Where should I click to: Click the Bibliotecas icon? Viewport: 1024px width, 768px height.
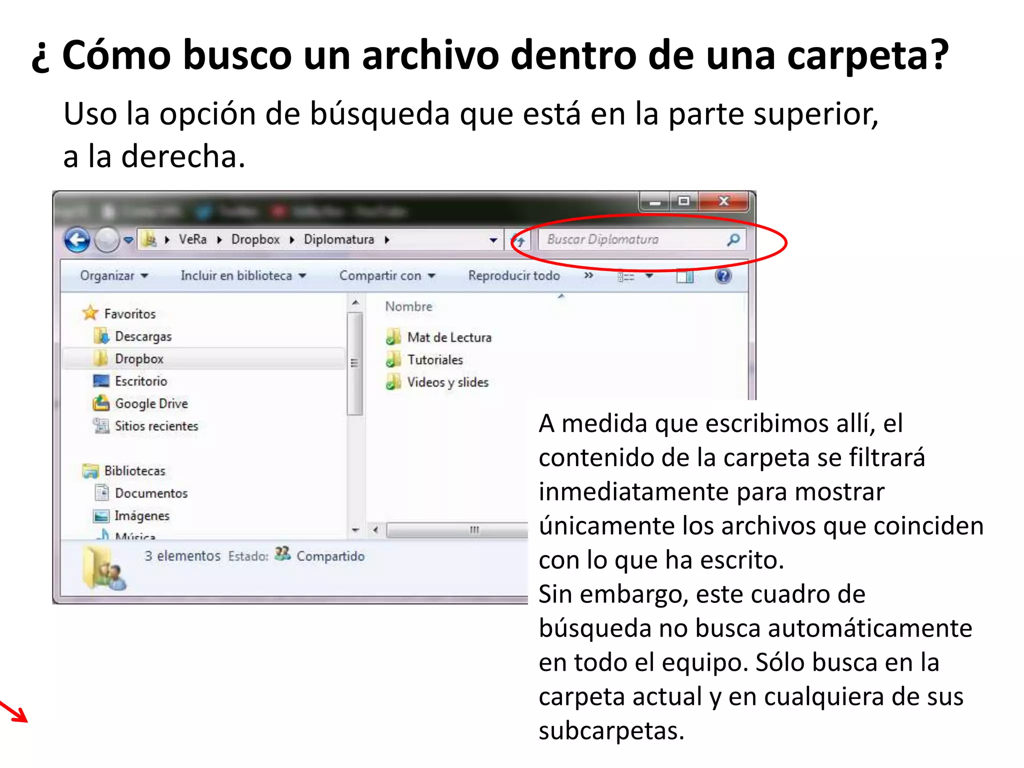90,471
